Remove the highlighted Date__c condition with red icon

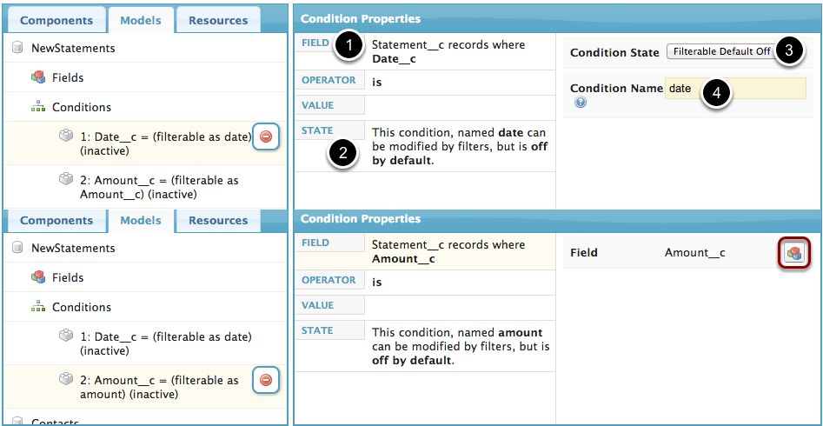pyautogui.click(x=266, y=136)
